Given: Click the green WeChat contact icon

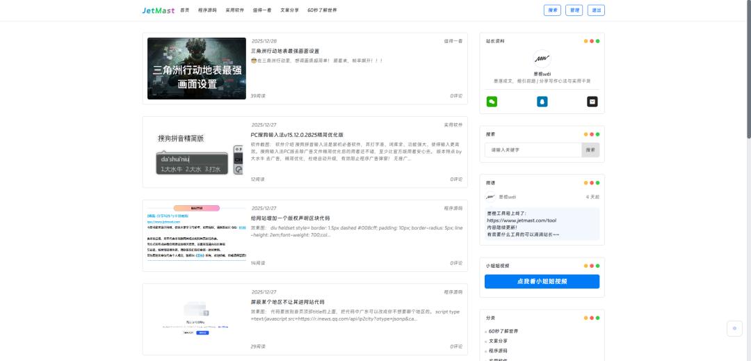Looking at the screenshot, I should click(x=492, y=102).
